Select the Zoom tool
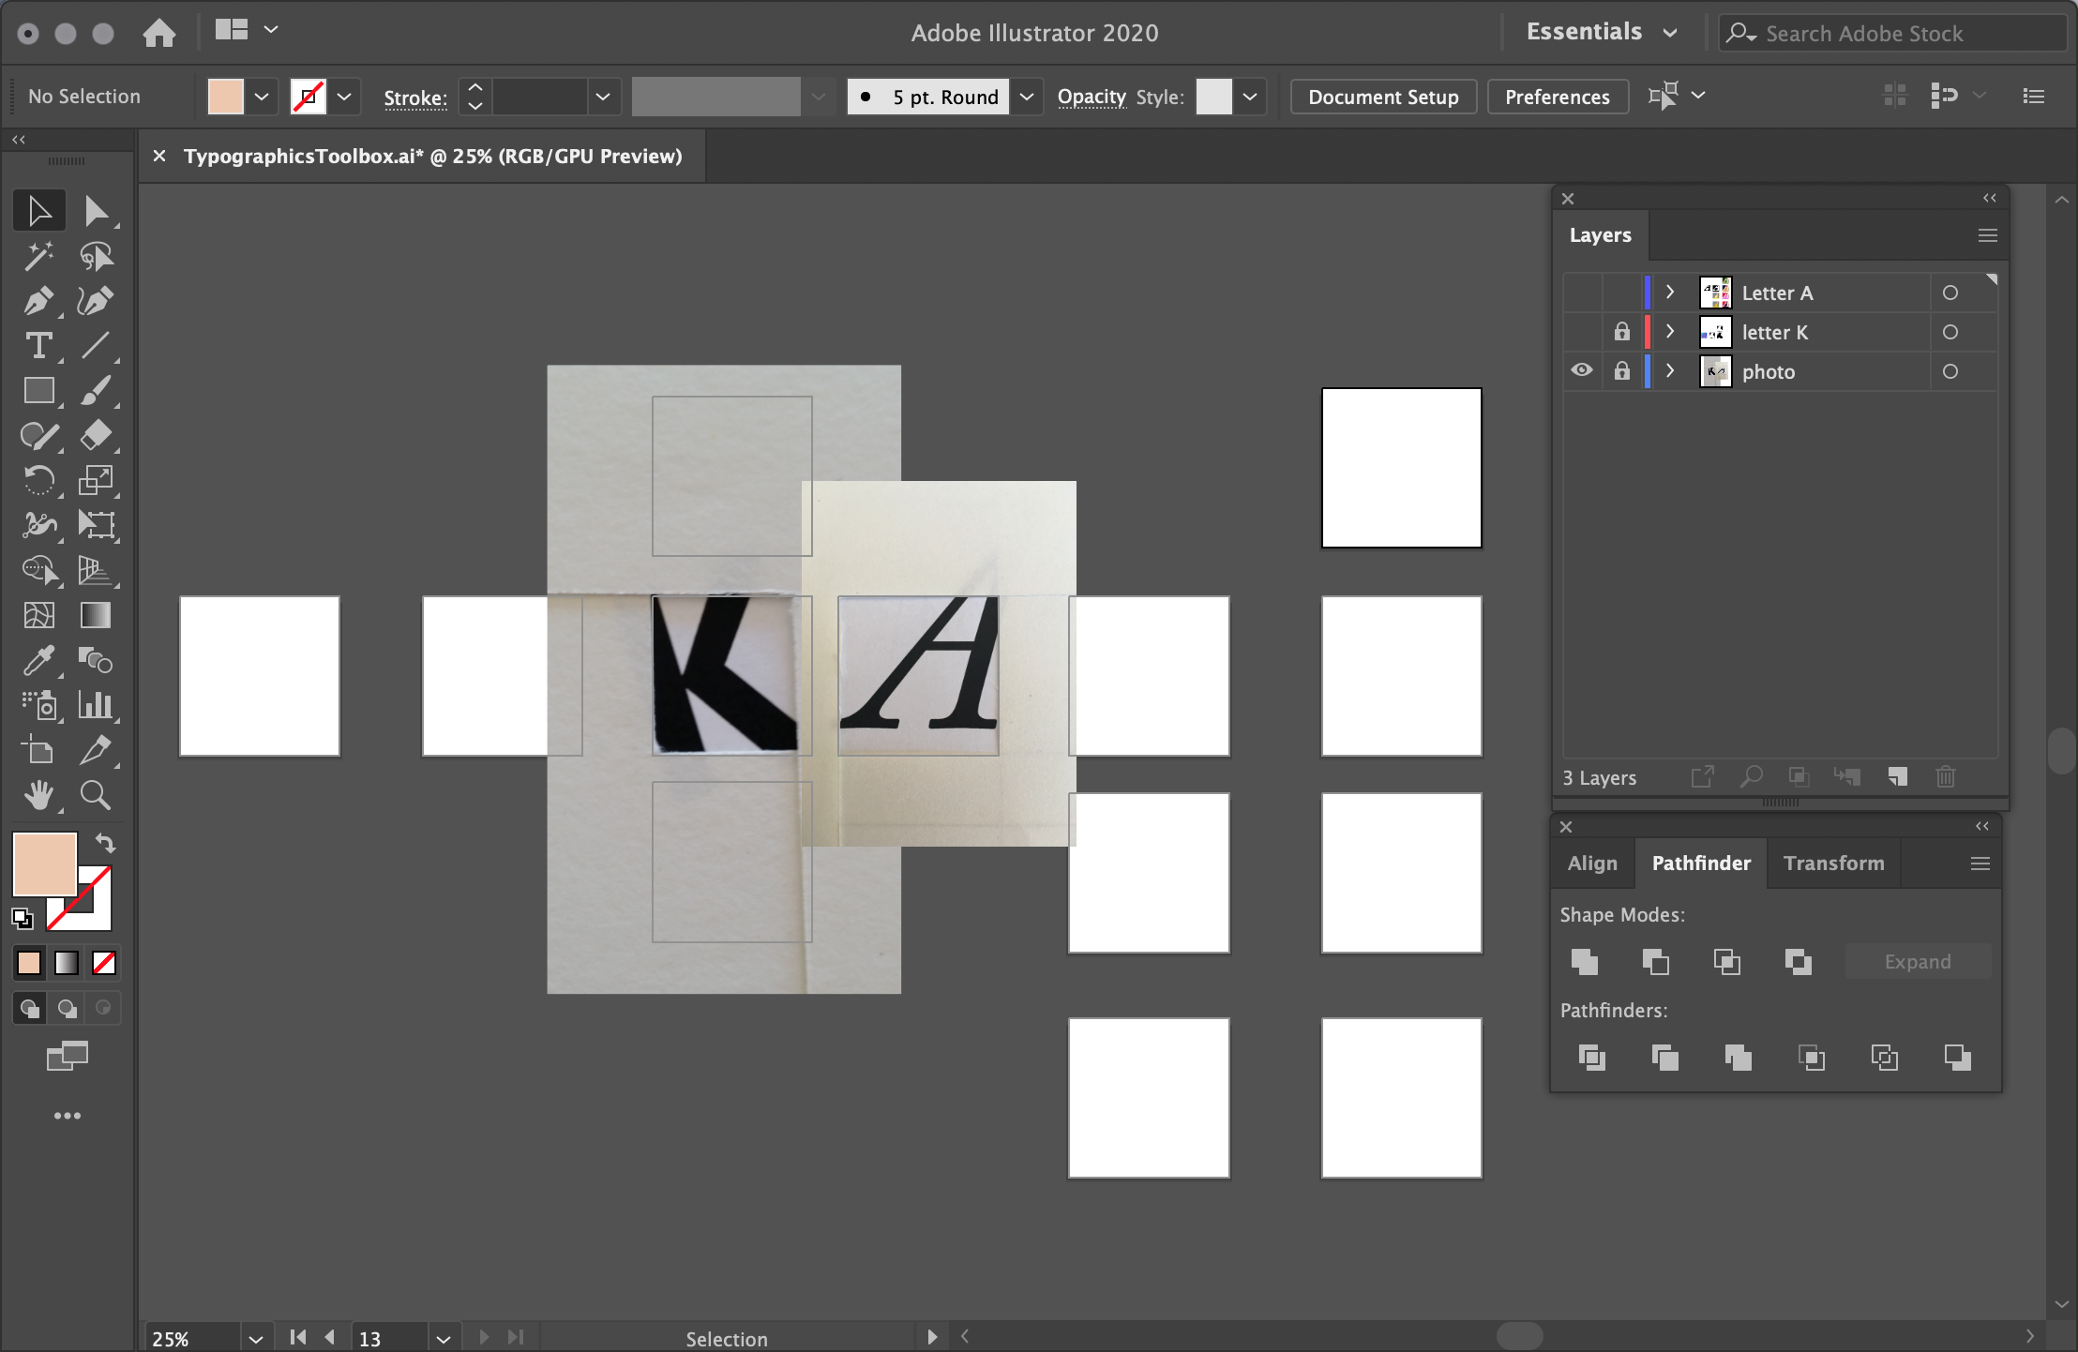 tap(96, 795)
